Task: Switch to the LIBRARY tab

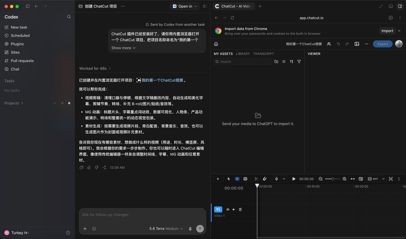Action: click(x=243, y=54)
